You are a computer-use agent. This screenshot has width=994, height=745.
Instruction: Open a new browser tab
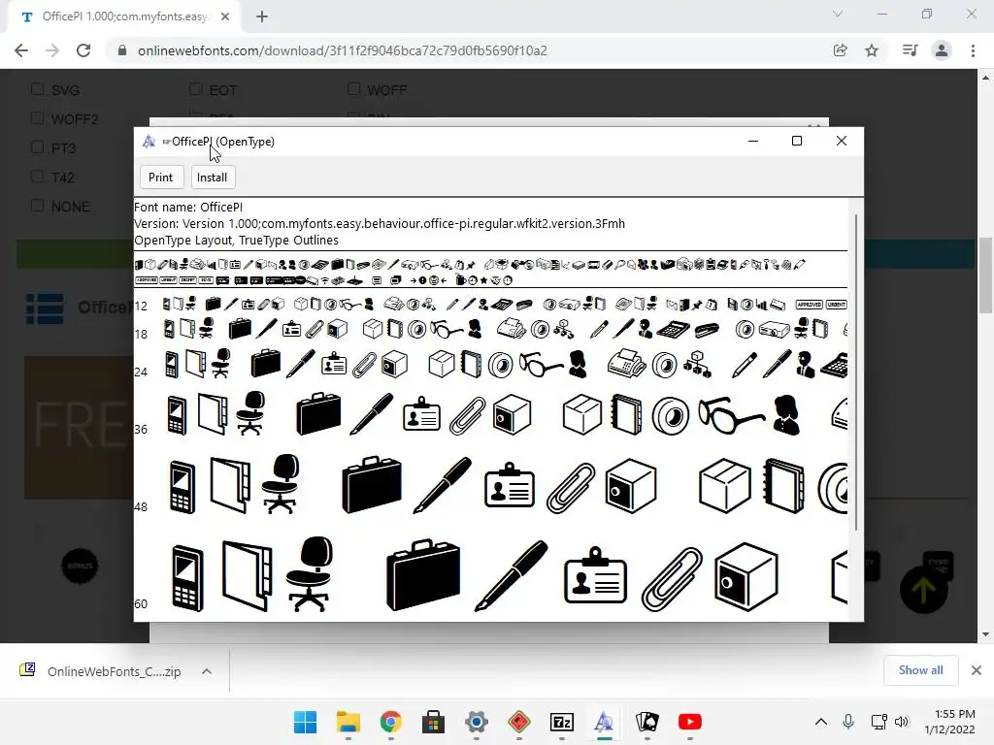262,17
